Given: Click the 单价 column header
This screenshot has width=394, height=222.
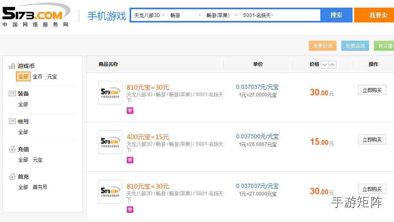Looking at the screenshot, I should (258, 64).
